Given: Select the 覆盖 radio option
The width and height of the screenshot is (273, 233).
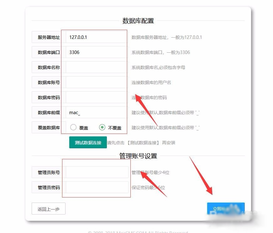Looking at the screenshot, I should coord(73,127).
